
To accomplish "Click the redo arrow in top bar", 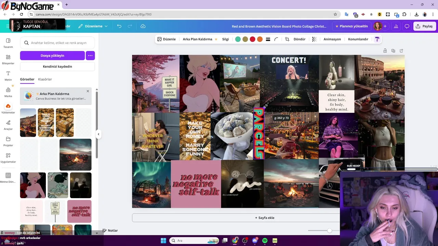I will pos(130,26).
